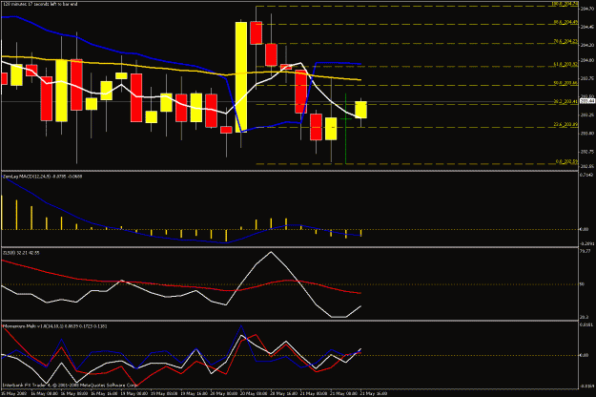Click the '21 May 16:00' label on the time axis
The width and height of the screenshot is (596, 397).
373,393
